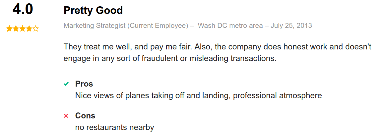Click the "no restaurants nearby" cons text

(115, 127)
